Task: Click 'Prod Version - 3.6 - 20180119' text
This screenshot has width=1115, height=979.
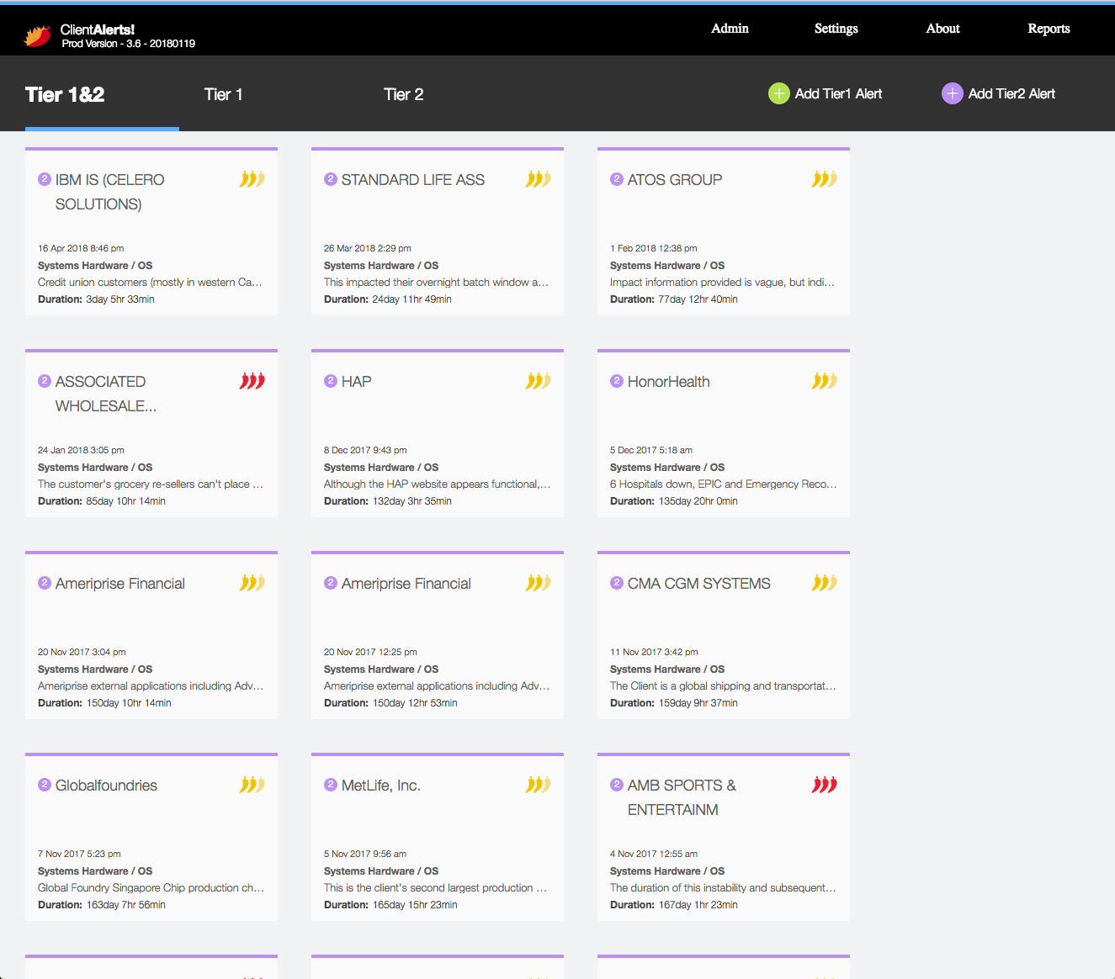Action: coord(128,44)
